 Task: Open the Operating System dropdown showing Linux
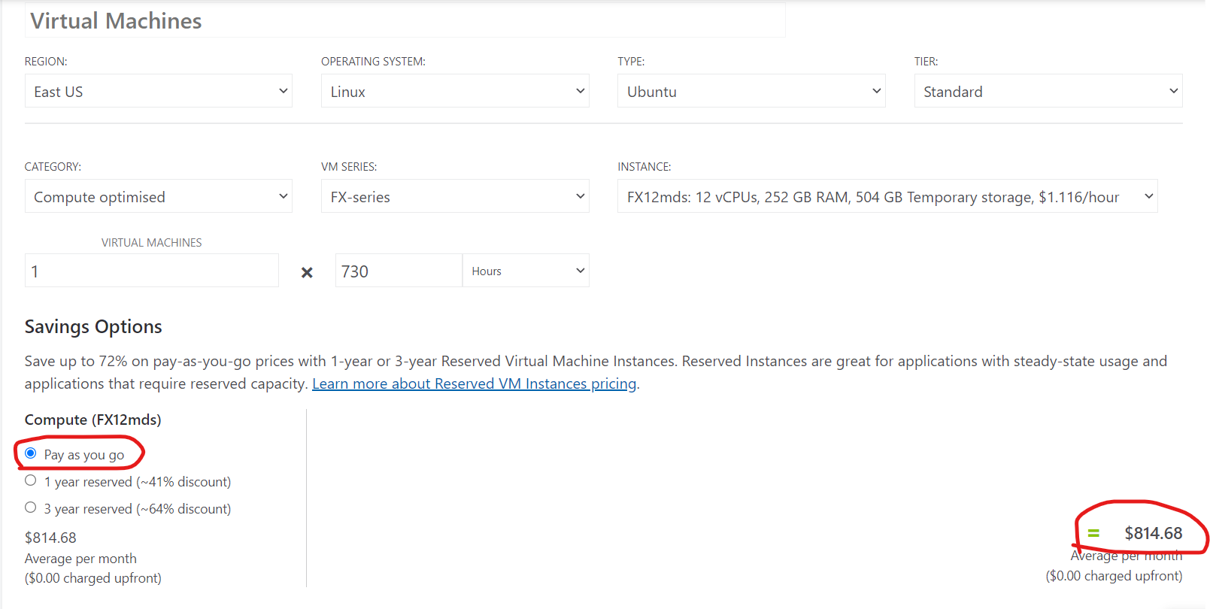click(455, 91)
